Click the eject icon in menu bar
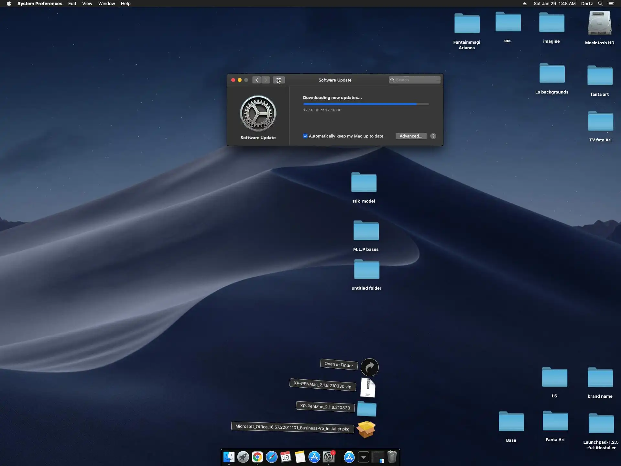 point(525,4)
